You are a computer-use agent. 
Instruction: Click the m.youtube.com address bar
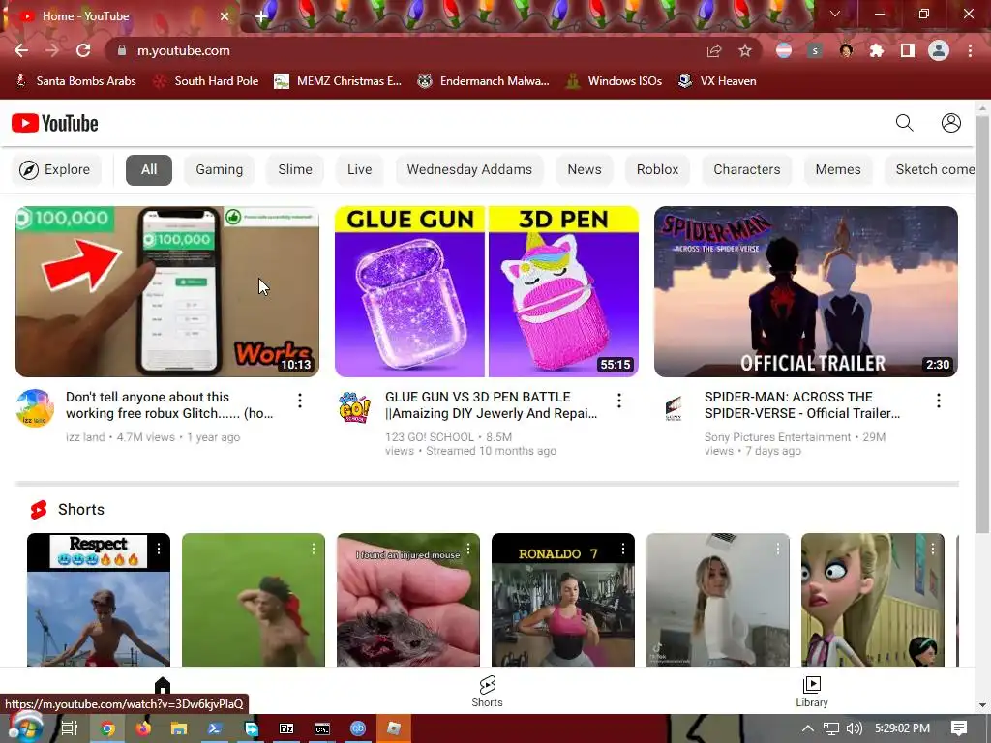click(405, 50)
